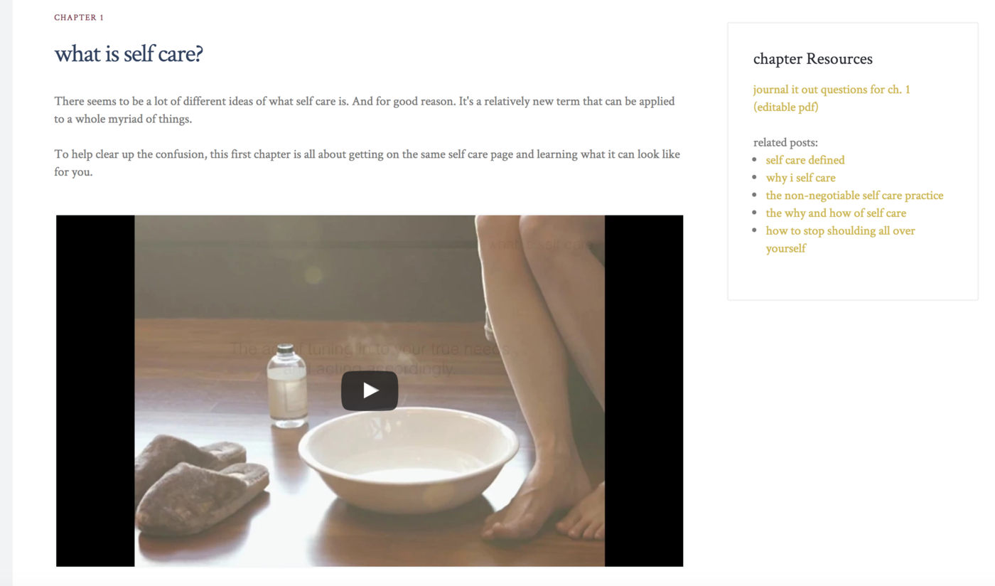Viewport: 995px width, 586px height.
Task: Click the video's left black letterbox bar
Action: coord(95,390)
